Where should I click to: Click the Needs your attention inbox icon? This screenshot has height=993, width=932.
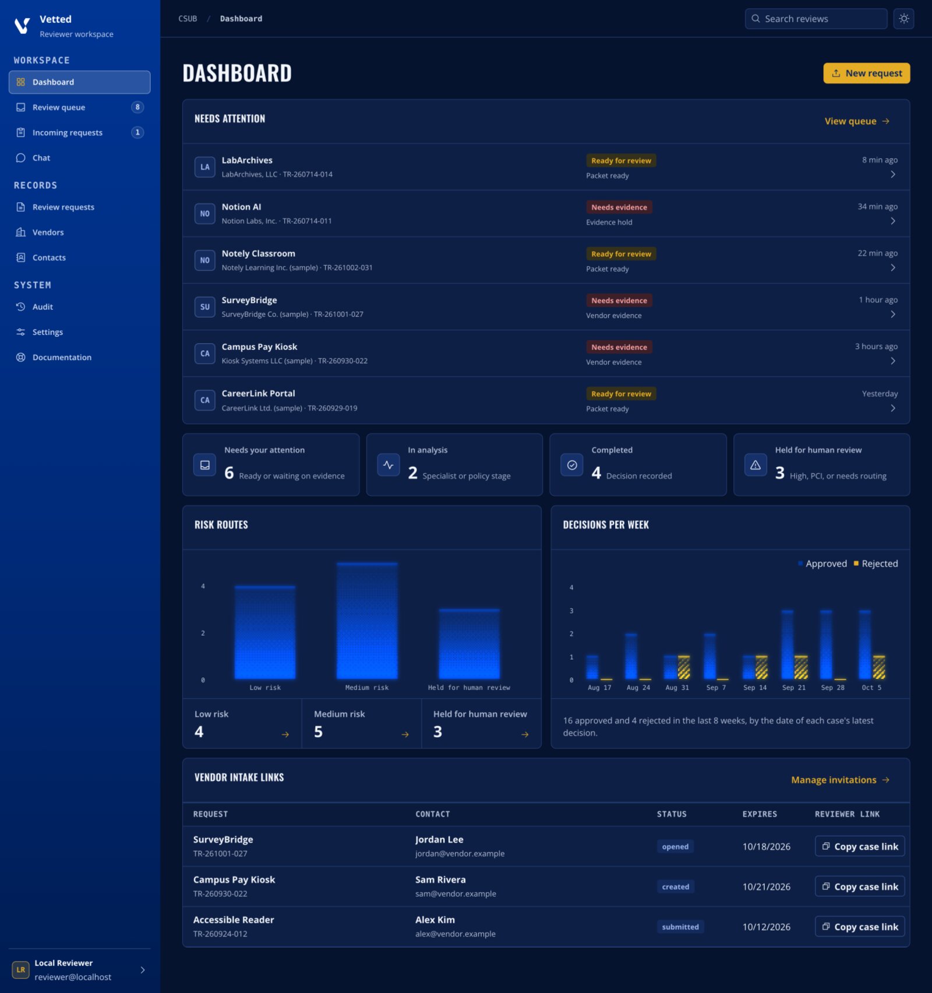pyautogui.click(x=204, y=465)
